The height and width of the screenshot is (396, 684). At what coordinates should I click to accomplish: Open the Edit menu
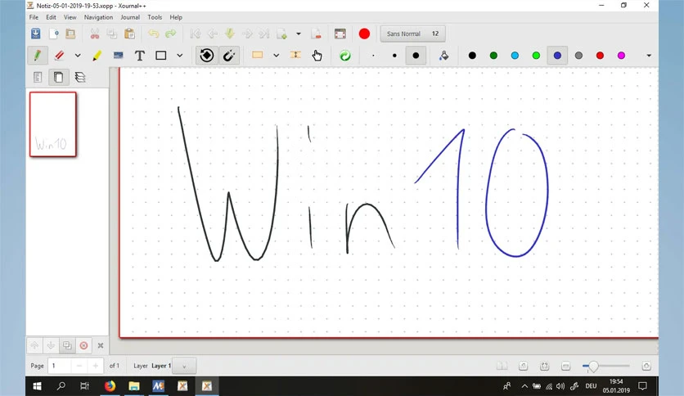coord(51,17)
